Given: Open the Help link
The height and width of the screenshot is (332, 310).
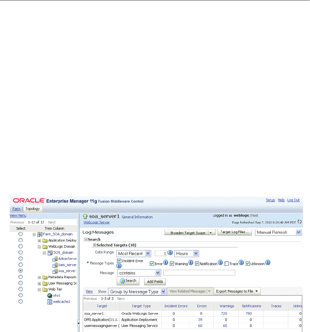Looking at the screenshot, I should click(281, 200).
